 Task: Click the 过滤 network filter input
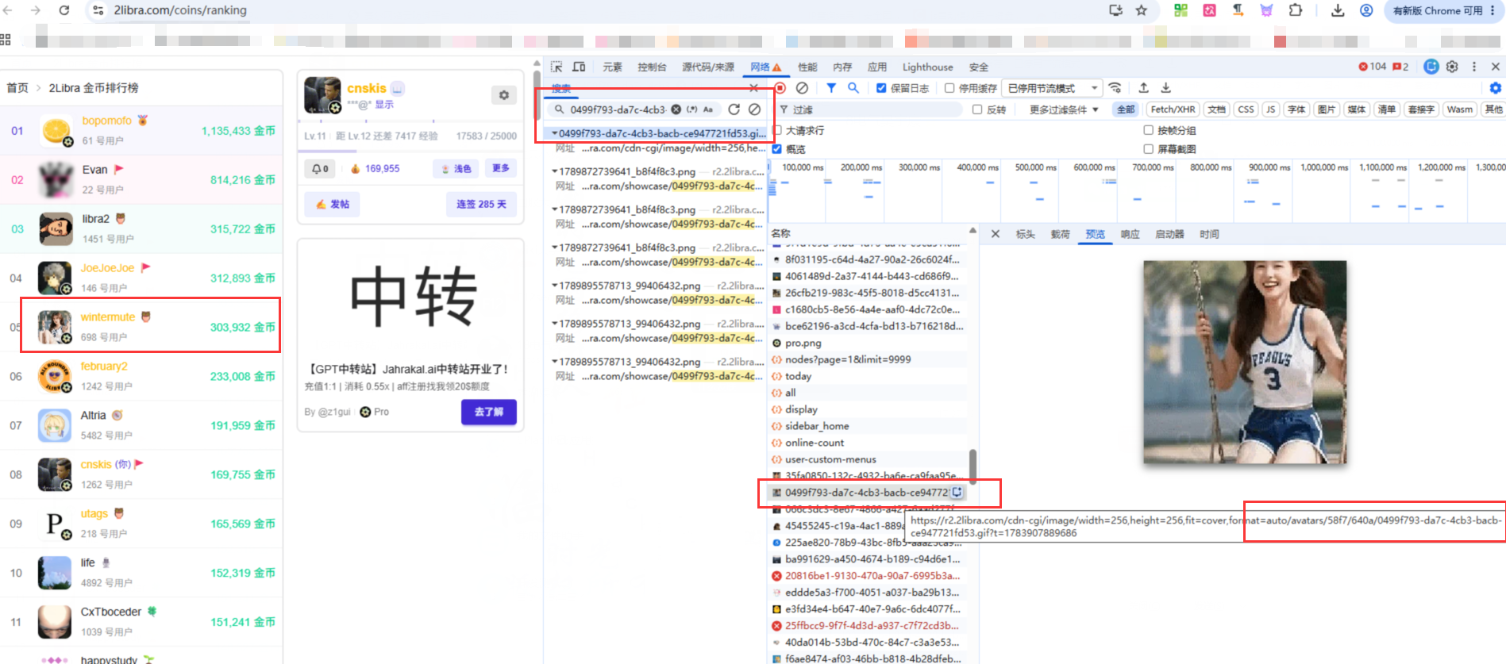[869, 109]
